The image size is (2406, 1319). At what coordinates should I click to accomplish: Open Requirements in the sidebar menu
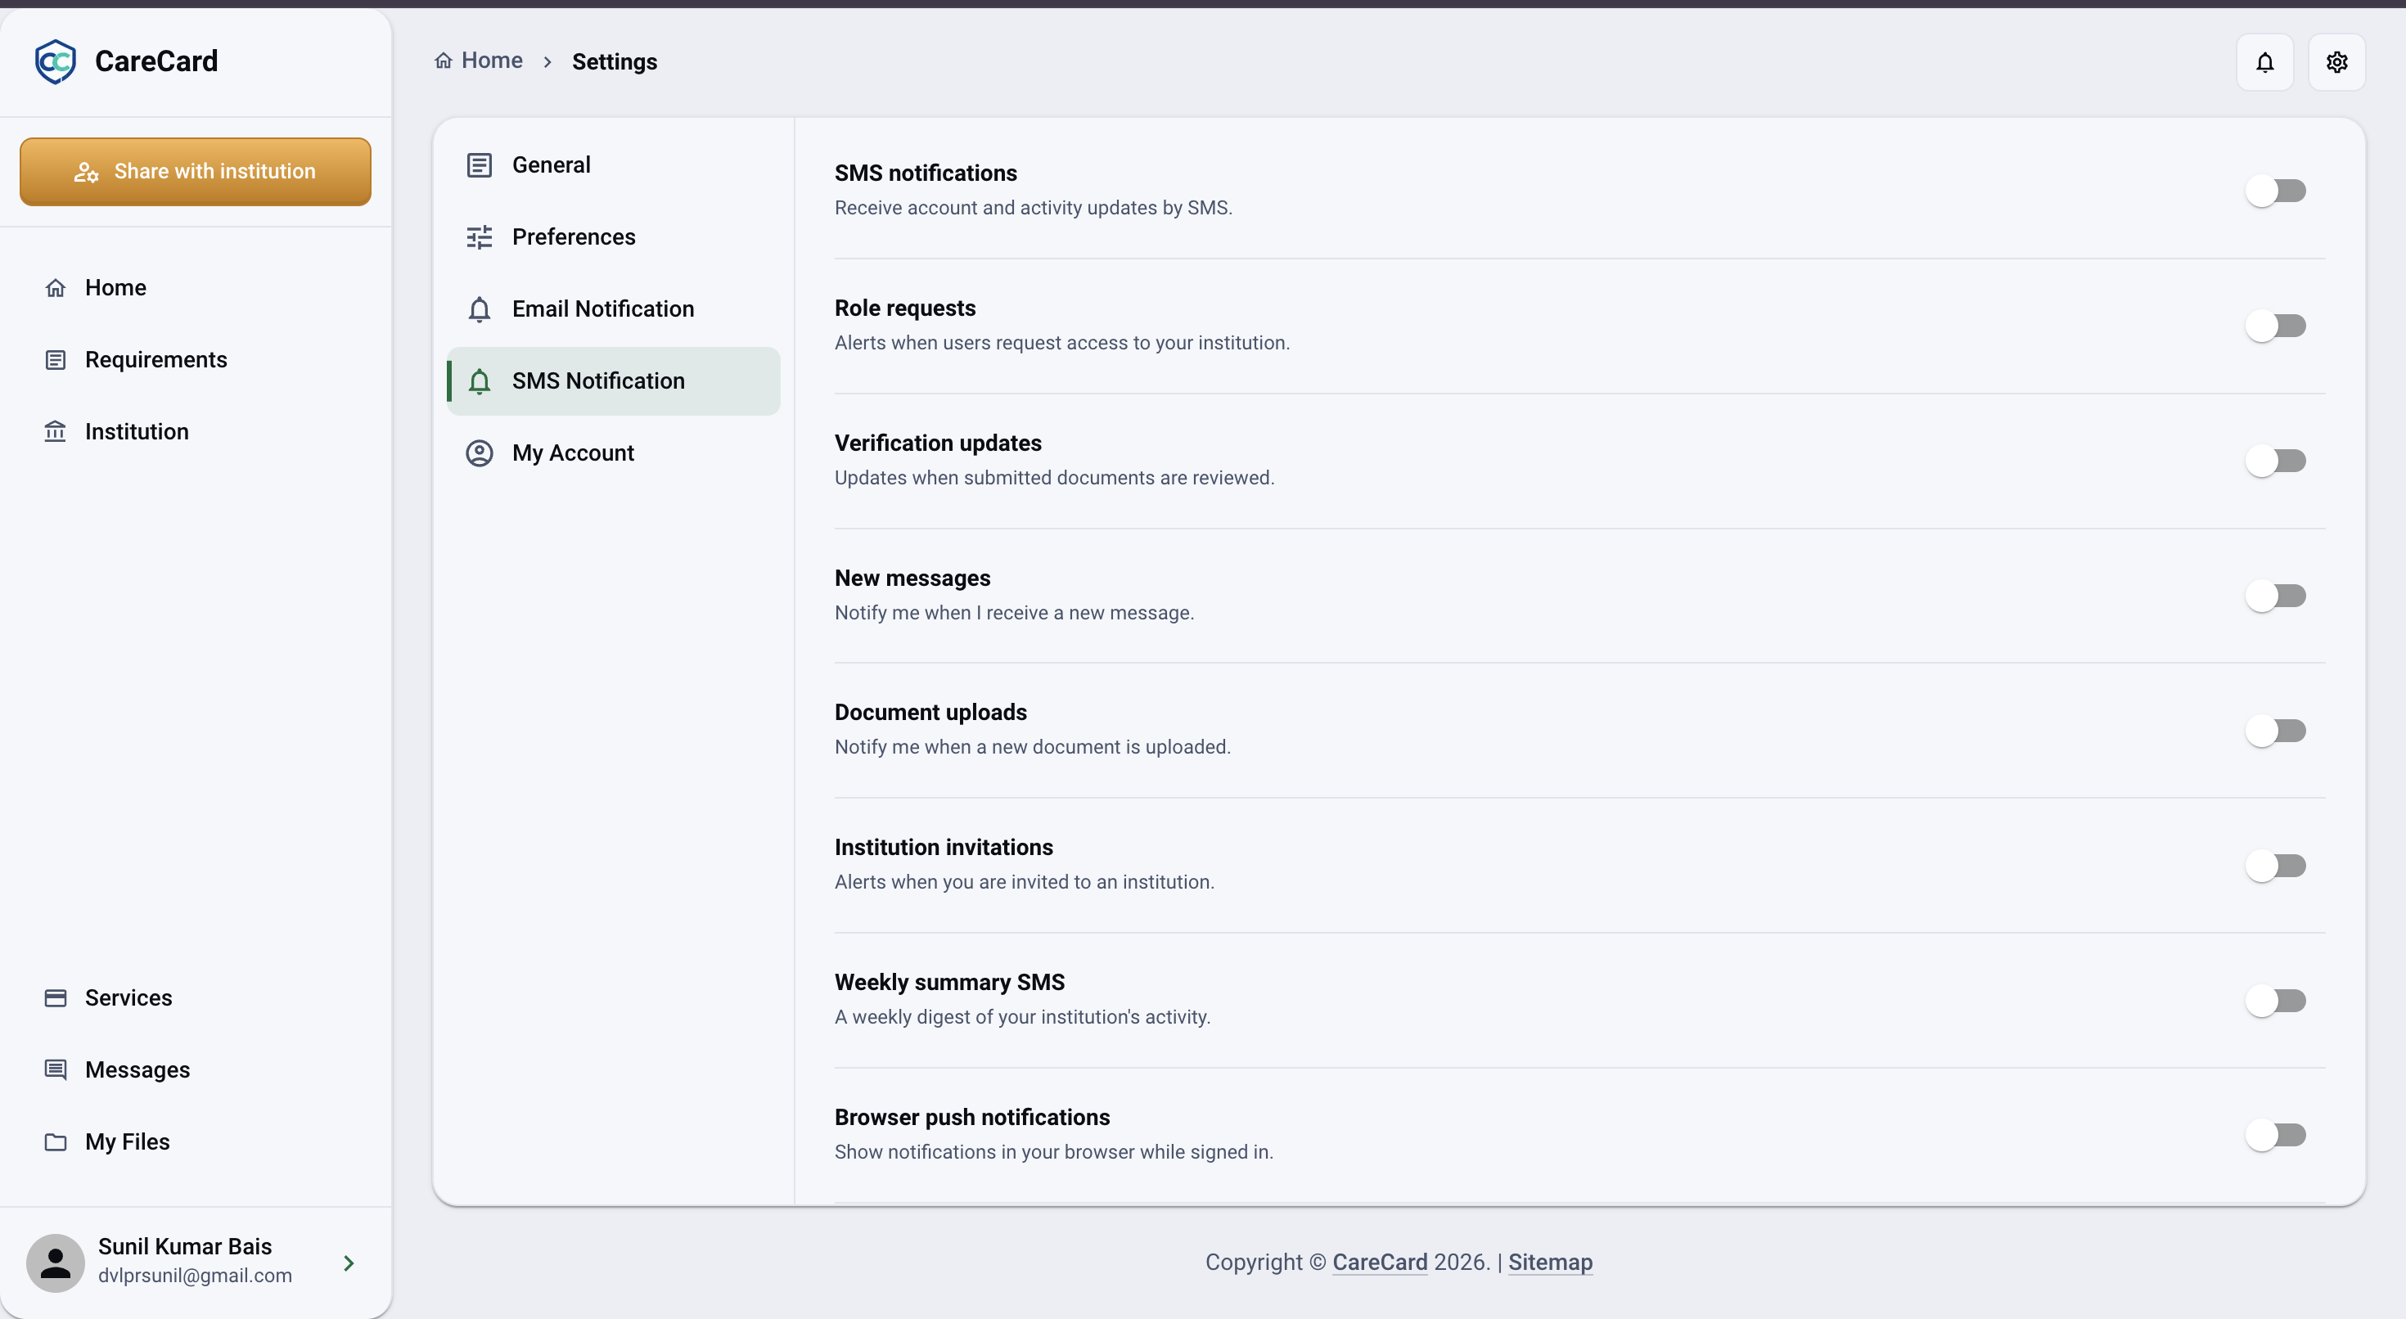pos(196,360)
